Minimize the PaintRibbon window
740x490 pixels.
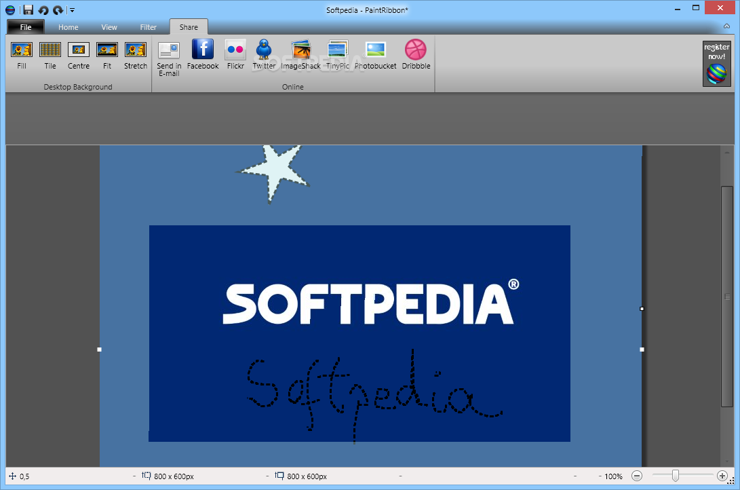click(678, 9)
